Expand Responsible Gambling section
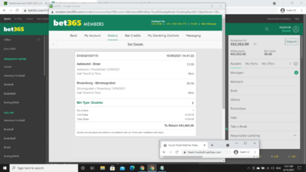The image size is (306, 172). pos(264,136)
